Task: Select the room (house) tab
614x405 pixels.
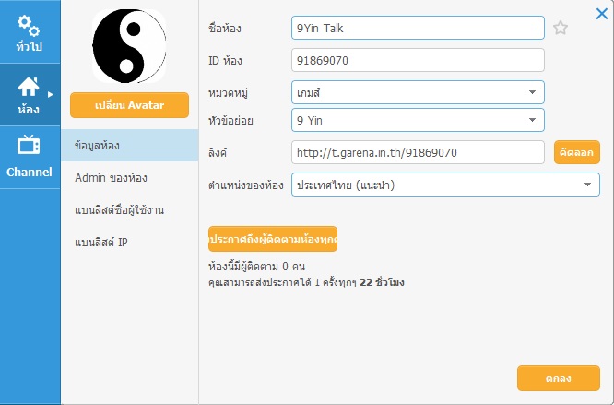Action: click(x=30, y=96)
